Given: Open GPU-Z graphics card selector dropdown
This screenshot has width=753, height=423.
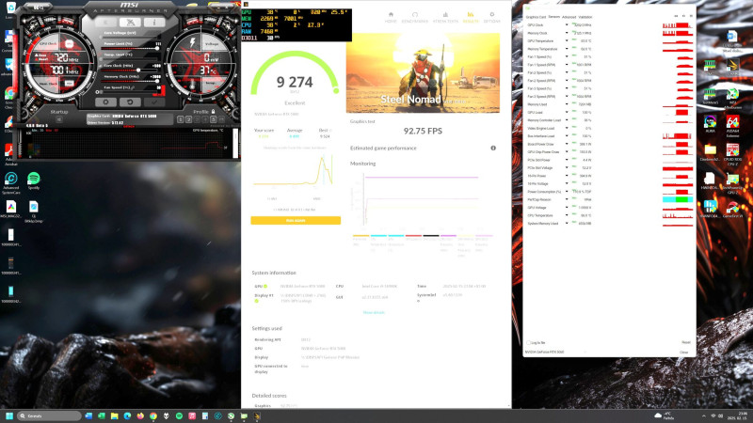Looking at the screenshot, I should pyautogui.click(x=556, y=352).
